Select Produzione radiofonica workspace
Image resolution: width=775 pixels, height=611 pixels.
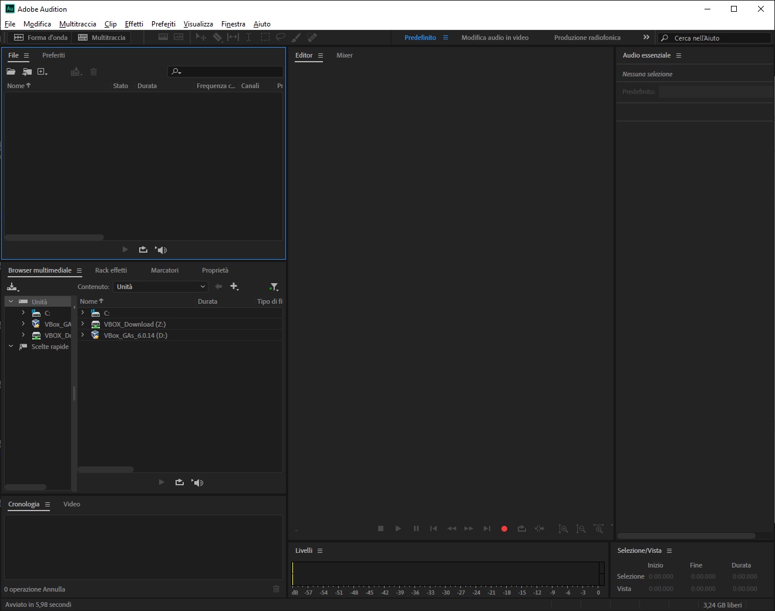[587, 38]
